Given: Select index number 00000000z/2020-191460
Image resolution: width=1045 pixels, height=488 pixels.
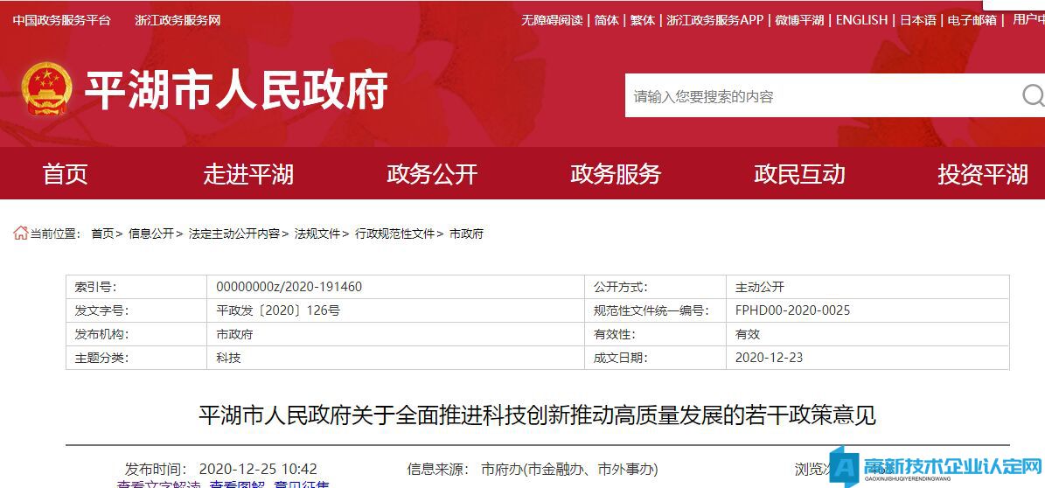Looking at the screenshot, I should pos(289,288).
